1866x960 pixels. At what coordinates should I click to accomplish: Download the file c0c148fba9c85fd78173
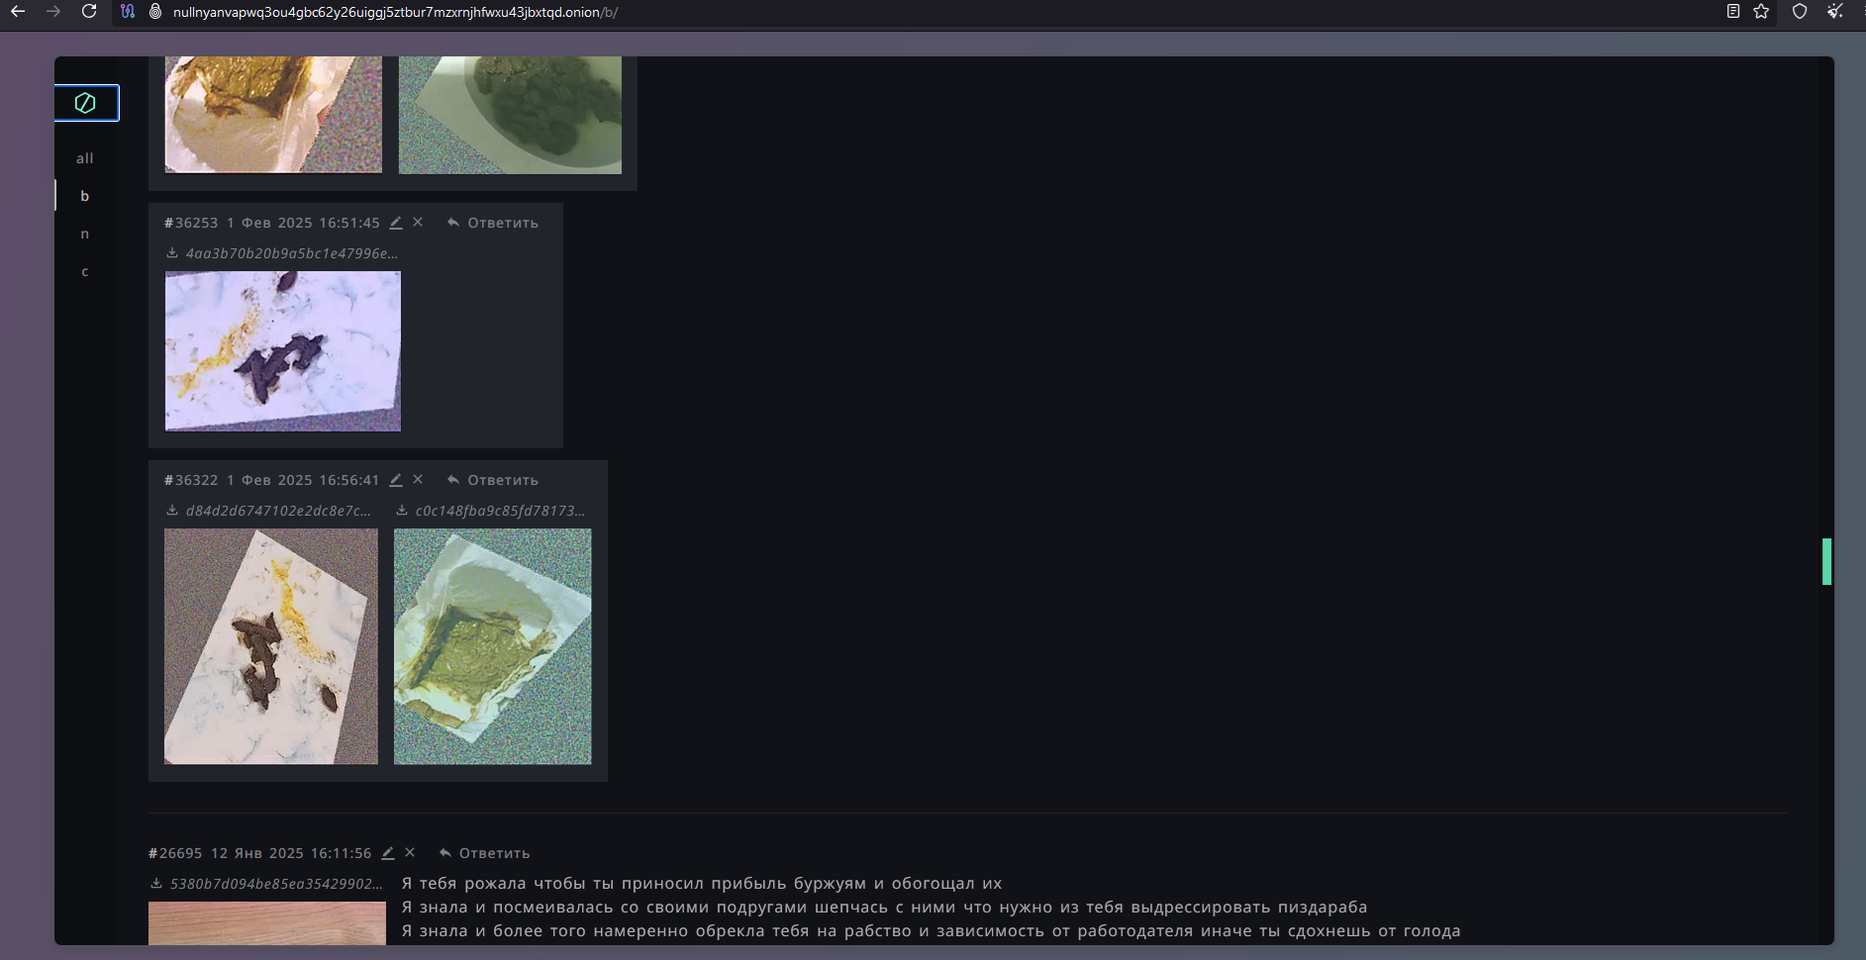(x=402, y=511)
